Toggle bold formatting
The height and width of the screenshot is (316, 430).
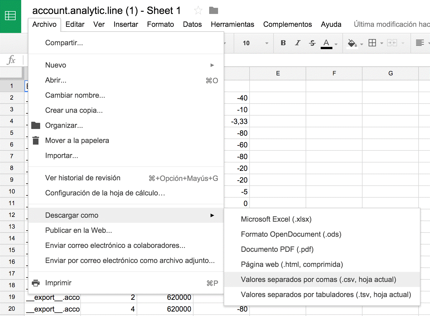tap(283, 43)
